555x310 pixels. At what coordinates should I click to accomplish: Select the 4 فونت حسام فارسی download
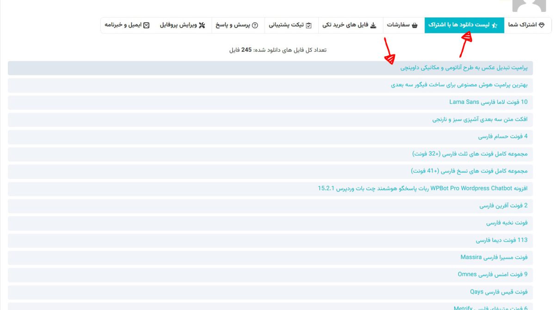(x=503, y=137)
